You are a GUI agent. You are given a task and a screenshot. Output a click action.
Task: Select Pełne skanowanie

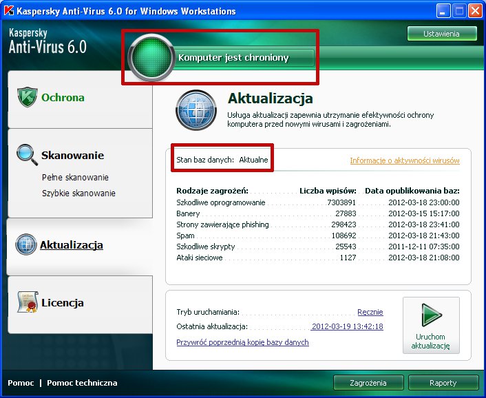75,177
